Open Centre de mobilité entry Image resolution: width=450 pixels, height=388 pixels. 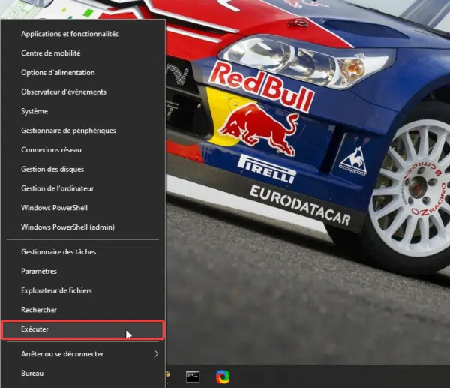coord(83,53)
